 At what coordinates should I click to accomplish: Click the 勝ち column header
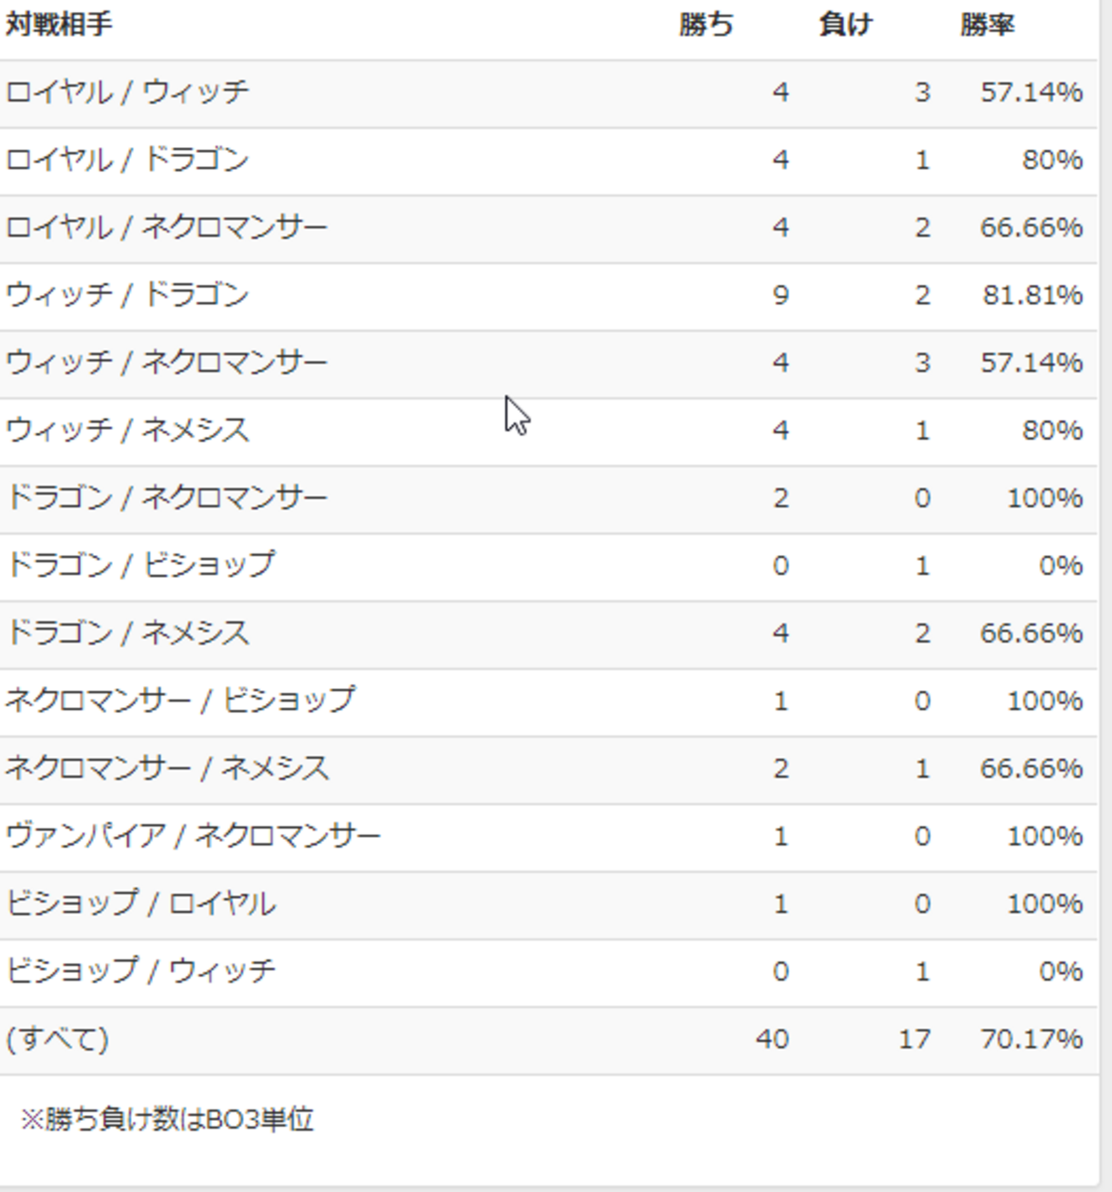pos(706,25)
